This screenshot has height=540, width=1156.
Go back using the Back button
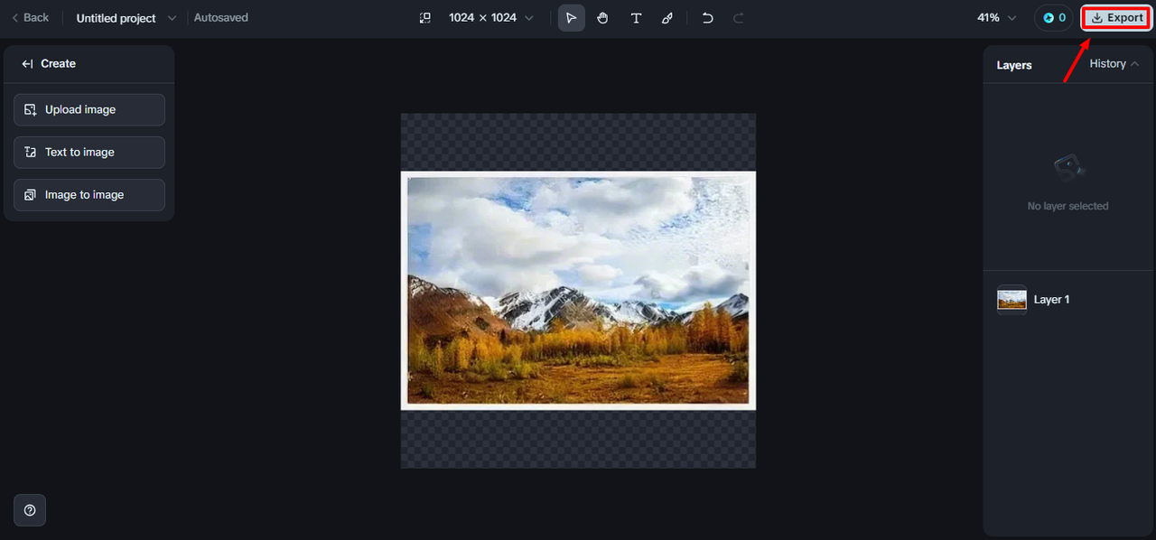click(30, 18)
